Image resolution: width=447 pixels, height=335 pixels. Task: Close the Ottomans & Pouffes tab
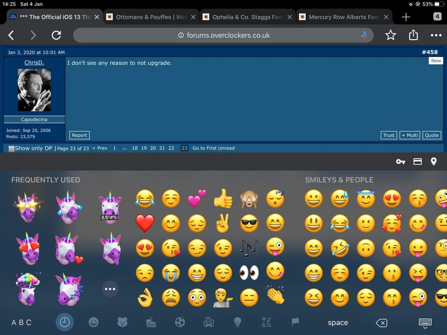pyautogui.click(x=193, y=17)
